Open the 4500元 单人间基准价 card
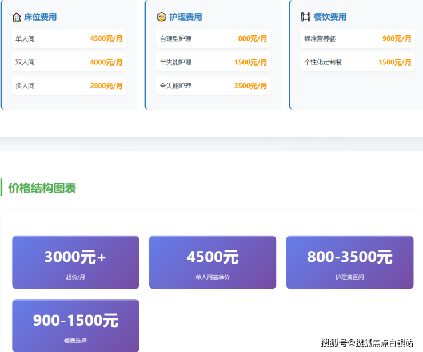The height and width of the screenshot is (352, 423). pos(213,262)
